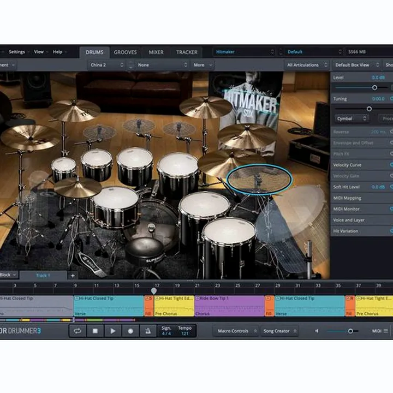Screen dimensions: 393x393
Task: Click the small icon on Ride Bow Tip 1 block
Action: [x=197, y=299]
